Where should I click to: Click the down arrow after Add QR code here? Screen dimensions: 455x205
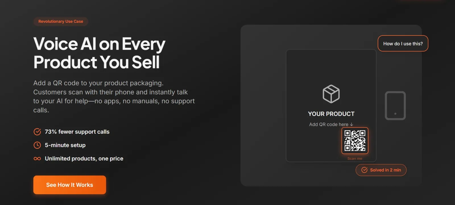pos(351,124)
